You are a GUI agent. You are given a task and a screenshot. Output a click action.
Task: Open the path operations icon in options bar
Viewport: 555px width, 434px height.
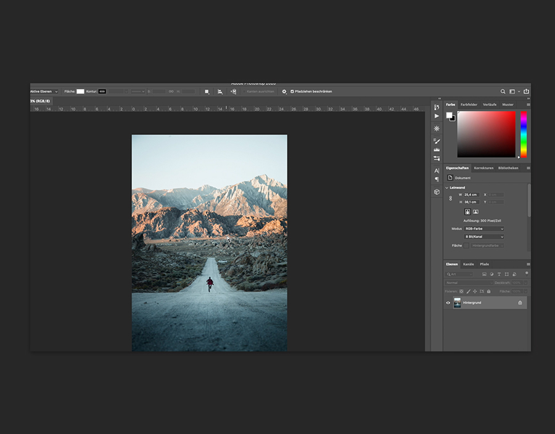pyautogui.click(x=207, y=92)
